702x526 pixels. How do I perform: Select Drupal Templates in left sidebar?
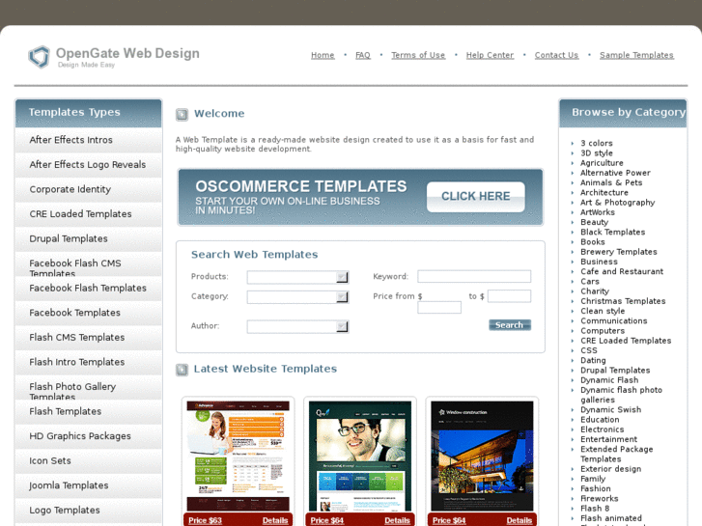88,238
